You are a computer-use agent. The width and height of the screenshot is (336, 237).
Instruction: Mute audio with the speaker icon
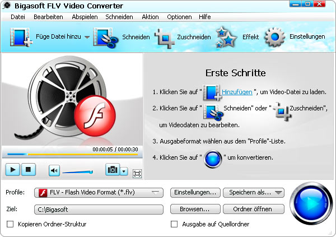(x=54, y=170)
